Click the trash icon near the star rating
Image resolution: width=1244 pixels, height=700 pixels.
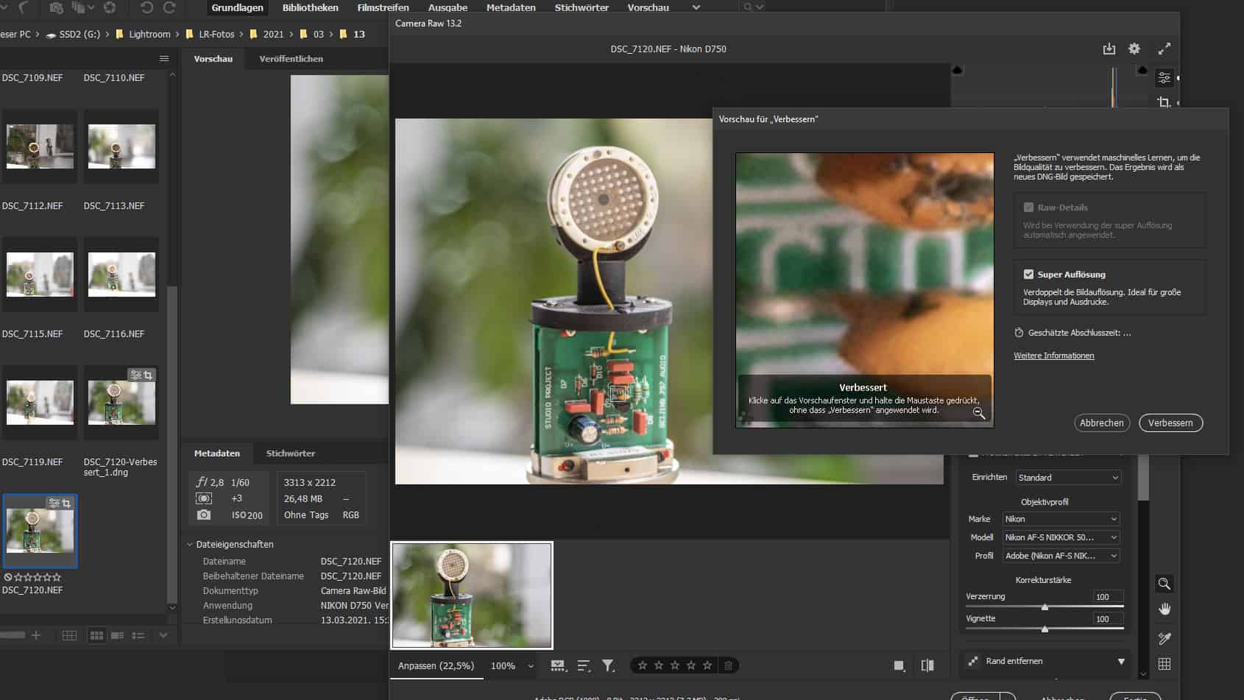pos(728,665)
